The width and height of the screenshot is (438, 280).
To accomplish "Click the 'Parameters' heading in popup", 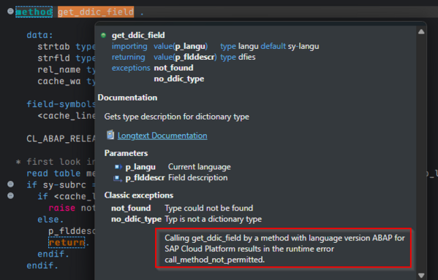I will click(126, 153).
